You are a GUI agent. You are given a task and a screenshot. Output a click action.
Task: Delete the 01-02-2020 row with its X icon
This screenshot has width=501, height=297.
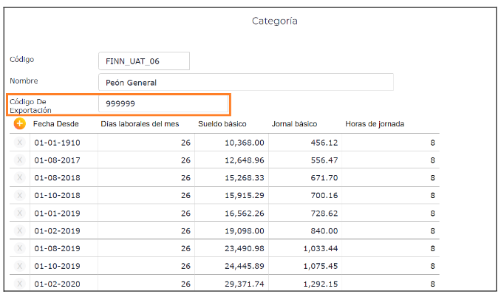20,284
